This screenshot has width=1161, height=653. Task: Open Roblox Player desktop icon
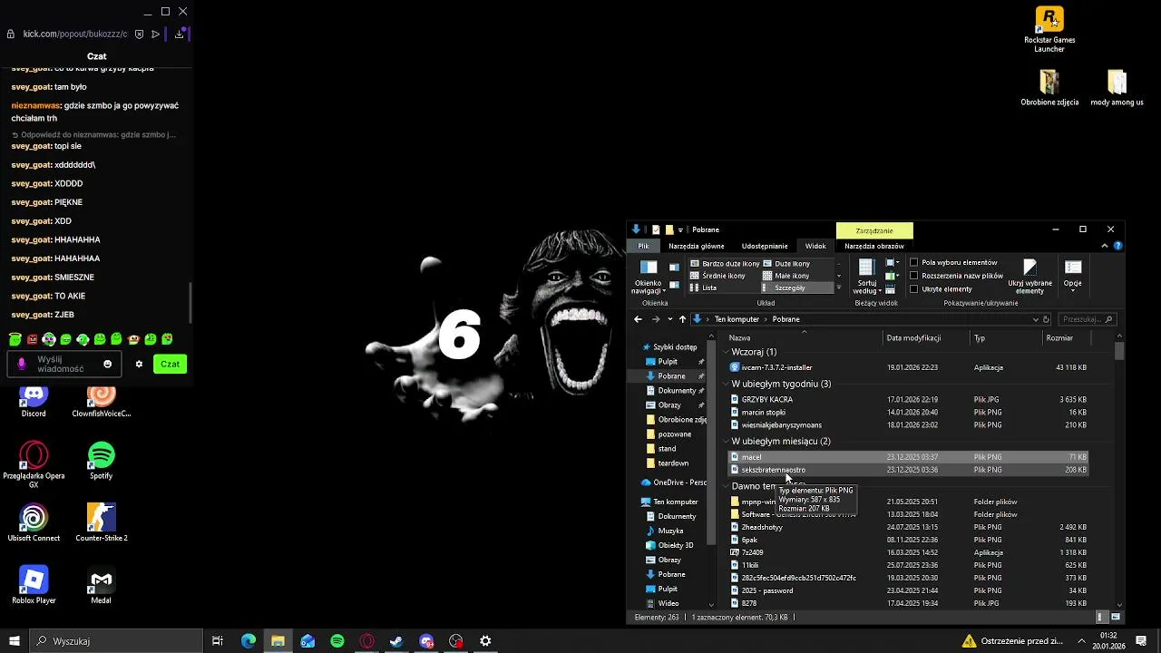pos(34,585)
